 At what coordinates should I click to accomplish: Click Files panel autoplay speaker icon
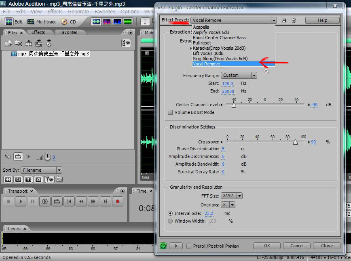(x=8, y=156)
